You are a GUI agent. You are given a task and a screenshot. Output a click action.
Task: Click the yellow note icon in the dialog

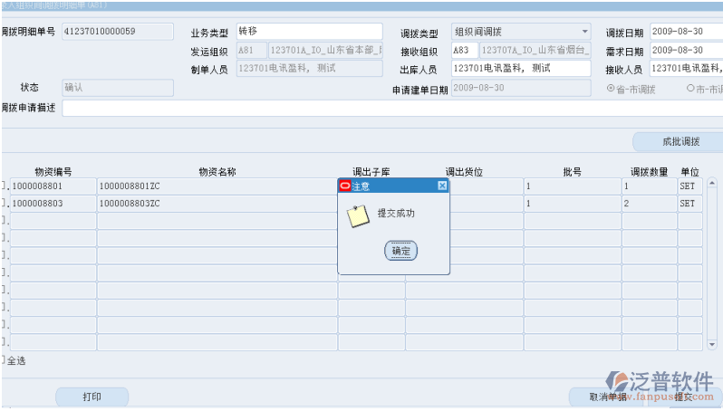pos(359,215)
